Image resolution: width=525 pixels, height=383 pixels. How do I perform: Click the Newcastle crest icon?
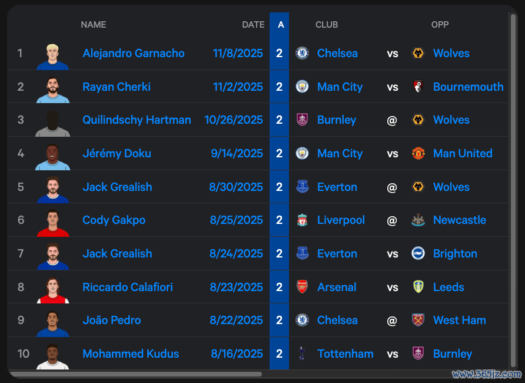418,220
